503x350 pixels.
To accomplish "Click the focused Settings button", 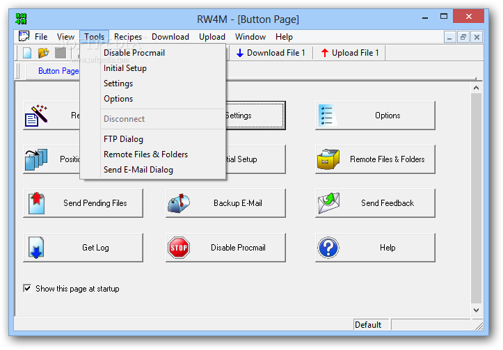I will coord(255,116).
